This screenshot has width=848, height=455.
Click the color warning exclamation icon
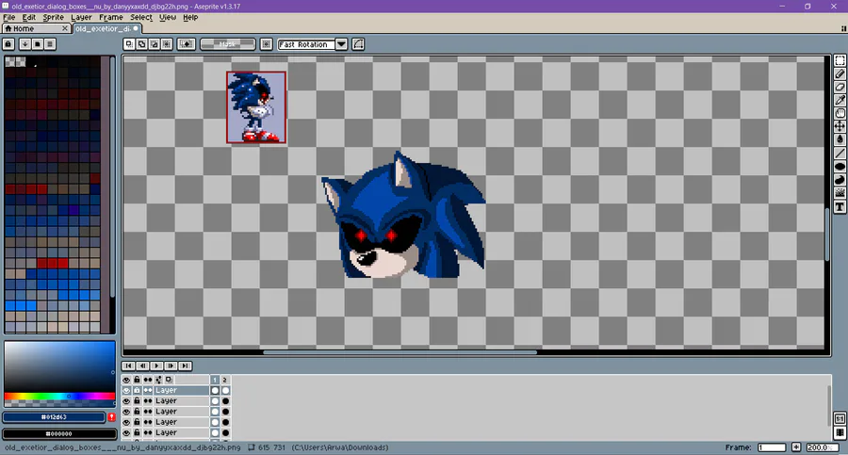click(111, 417)
